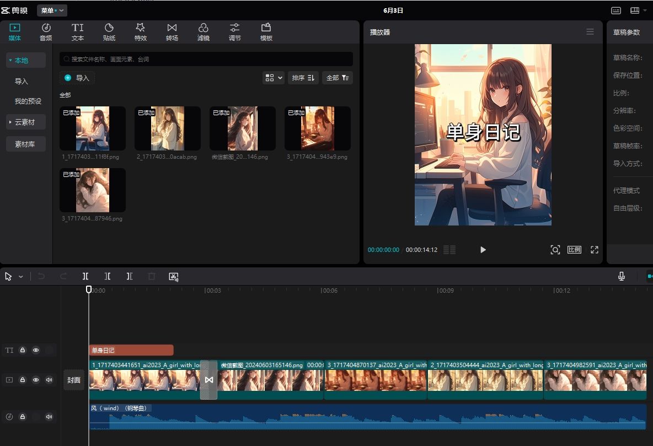Expand the 云素材 section
This screenshot has height=446, width=653.
coord(25,122)
